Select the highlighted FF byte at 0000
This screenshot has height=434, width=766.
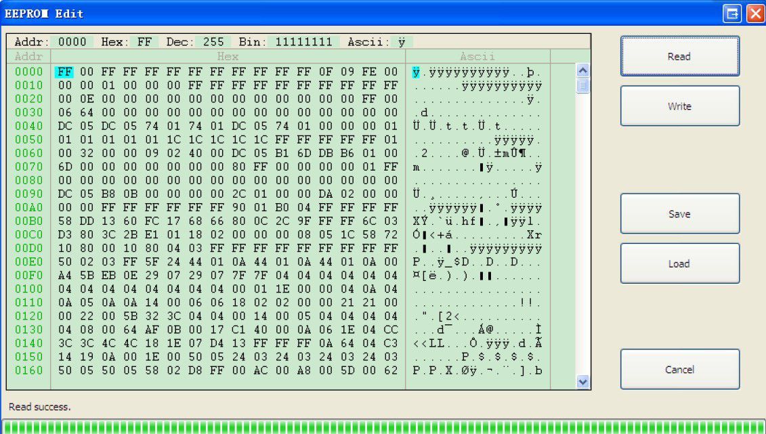coord(64,72)
